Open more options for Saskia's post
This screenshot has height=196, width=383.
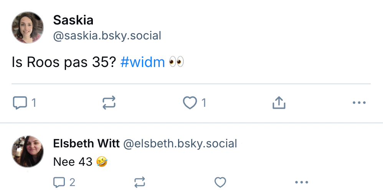pos(359,103)
